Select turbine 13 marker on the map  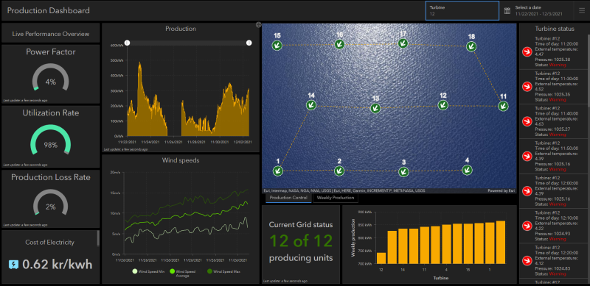tap(375, 108)
